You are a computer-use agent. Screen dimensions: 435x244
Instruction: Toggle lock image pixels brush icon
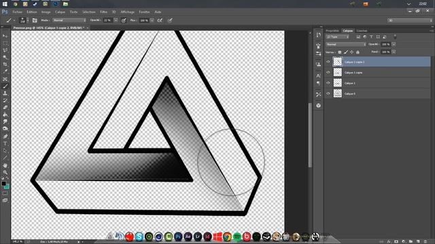click(346, 52)
